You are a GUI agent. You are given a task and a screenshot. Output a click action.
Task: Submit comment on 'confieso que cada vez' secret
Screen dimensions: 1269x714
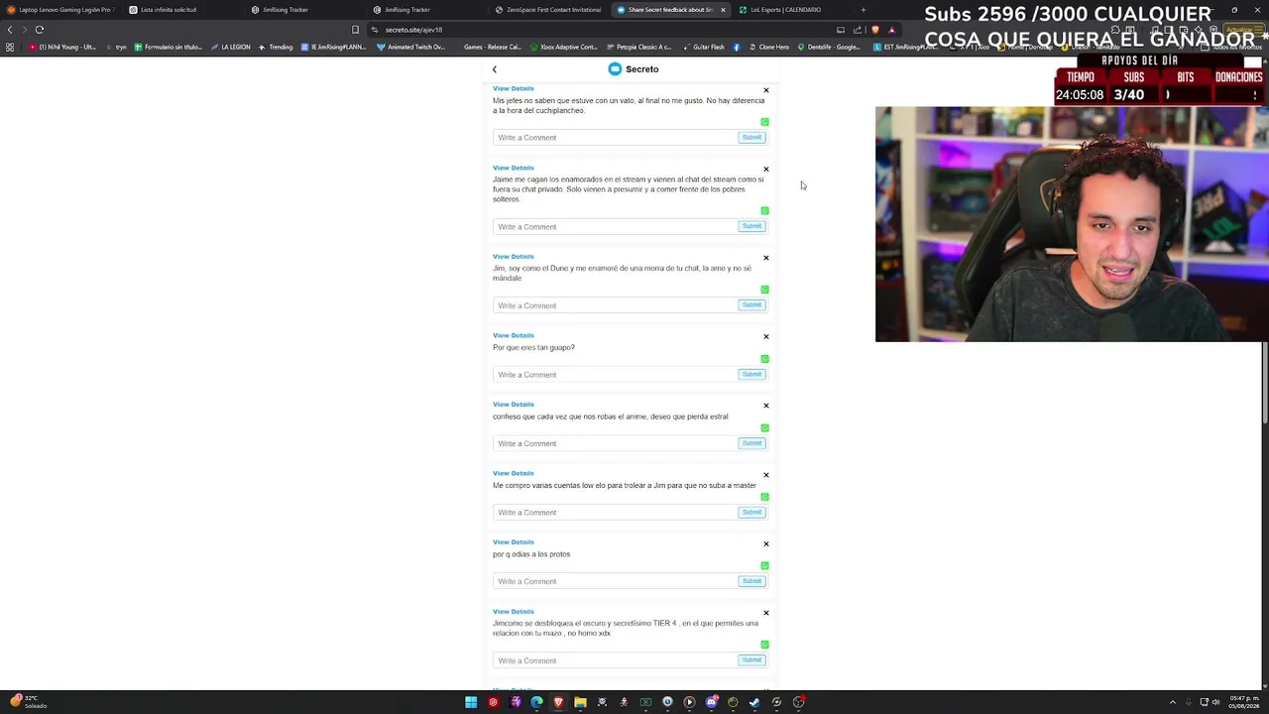pyautogui.click(x=751, y=442)
